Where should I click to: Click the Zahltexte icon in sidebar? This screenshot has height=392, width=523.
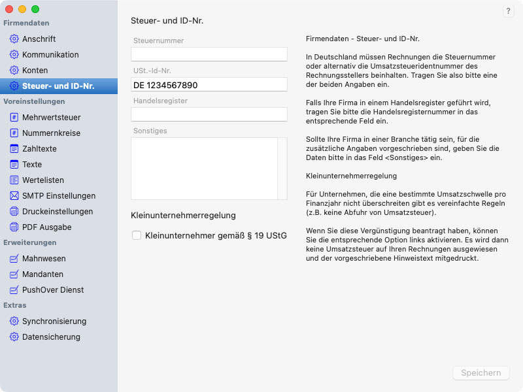click(x=14, y=149)
